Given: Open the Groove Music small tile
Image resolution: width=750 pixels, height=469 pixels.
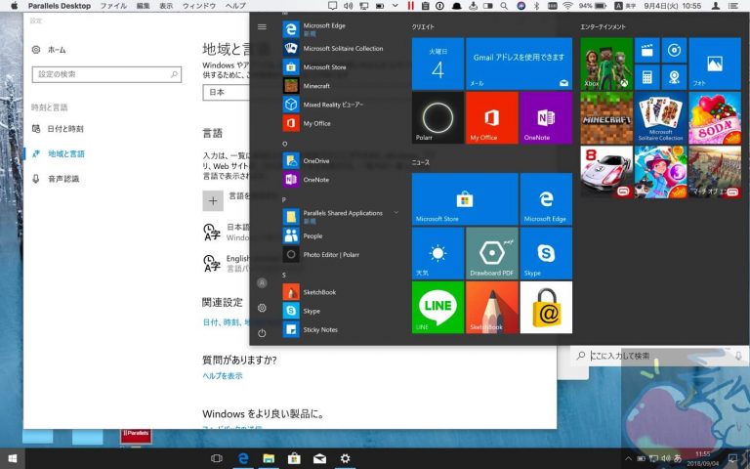Looking at the screenshot, I should click(674, 50).
